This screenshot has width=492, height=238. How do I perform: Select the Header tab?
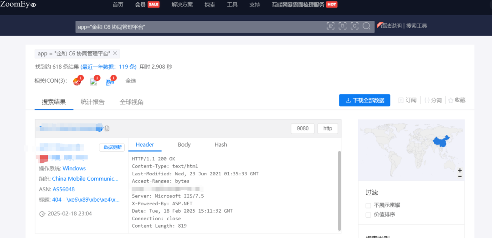click(x=145, y=144)
